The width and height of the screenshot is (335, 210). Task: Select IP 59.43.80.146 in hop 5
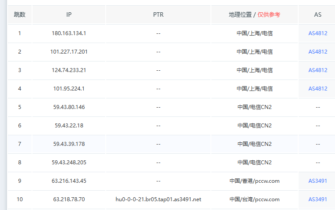(69, 107)
